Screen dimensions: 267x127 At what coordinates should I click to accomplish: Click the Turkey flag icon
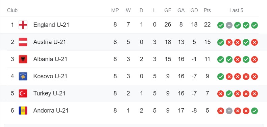(23, 93)
